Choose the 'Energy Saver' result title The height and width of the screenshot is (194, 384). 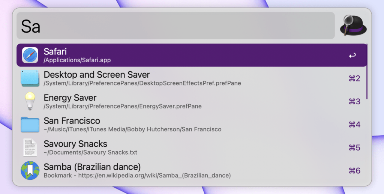coord(70,98)
